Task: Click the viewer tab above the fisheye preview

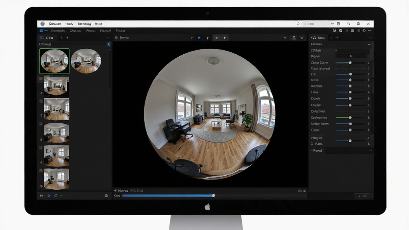Action: pos(122,38)
